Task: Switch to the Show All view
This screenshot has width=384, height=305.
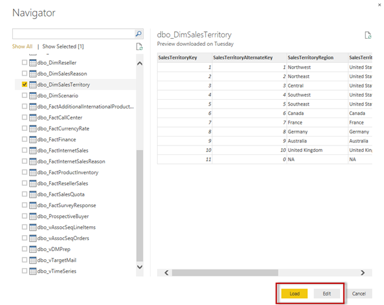Action: tap(22, 46)
